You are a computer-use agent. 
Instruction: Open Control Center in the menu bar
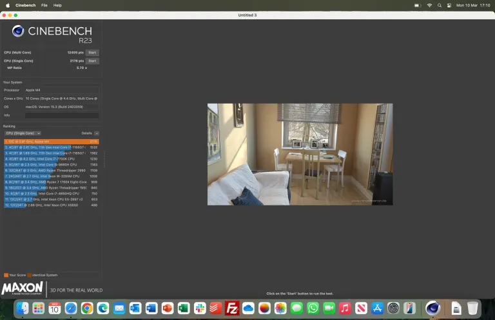pyautogui.click(x=450, y=5)
